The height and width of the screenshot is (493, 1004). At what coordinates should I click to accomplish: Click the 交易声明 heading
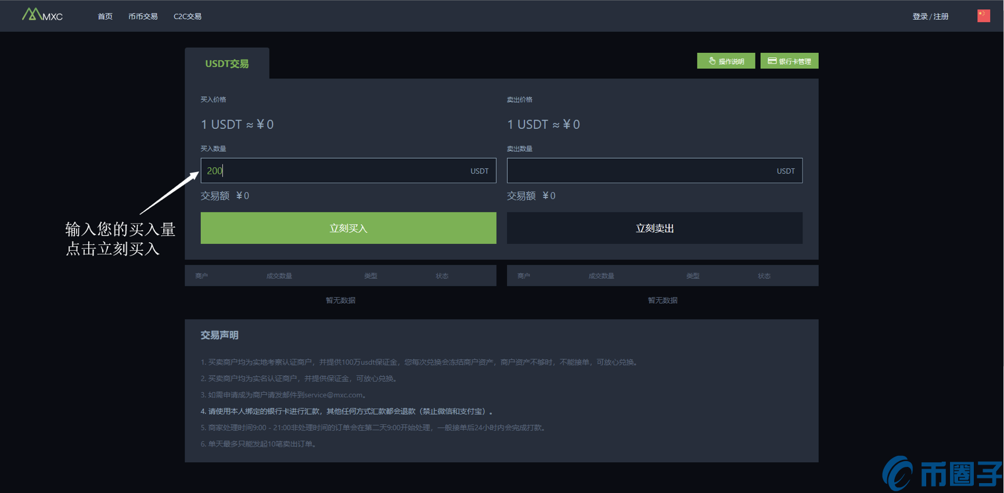[x=219, y=335]
